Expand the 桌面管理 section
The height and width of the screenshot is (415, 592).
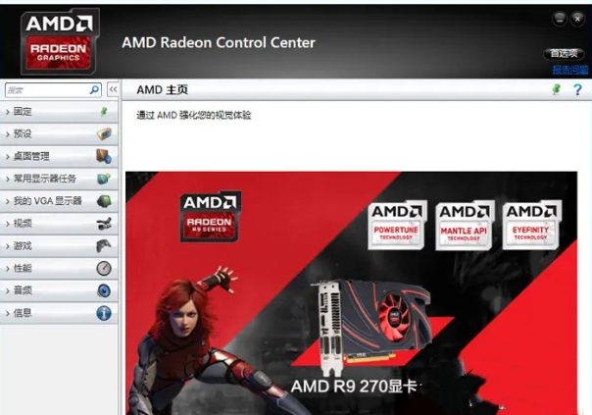[60, 156]
